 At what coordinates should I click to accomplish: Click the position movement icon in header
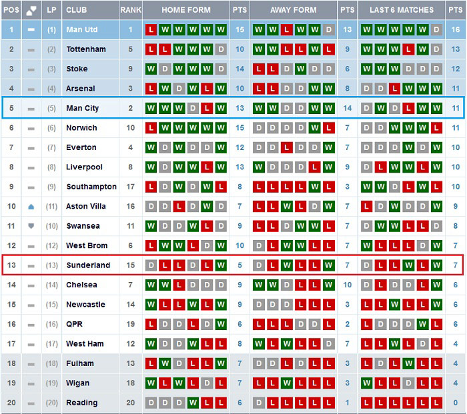coord(31,10)
